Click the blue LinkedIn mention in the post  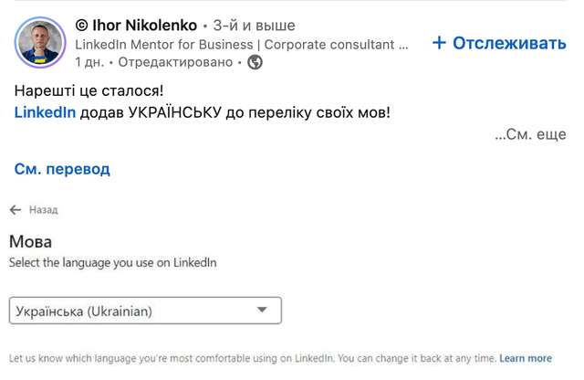click(x=45, y=112)
